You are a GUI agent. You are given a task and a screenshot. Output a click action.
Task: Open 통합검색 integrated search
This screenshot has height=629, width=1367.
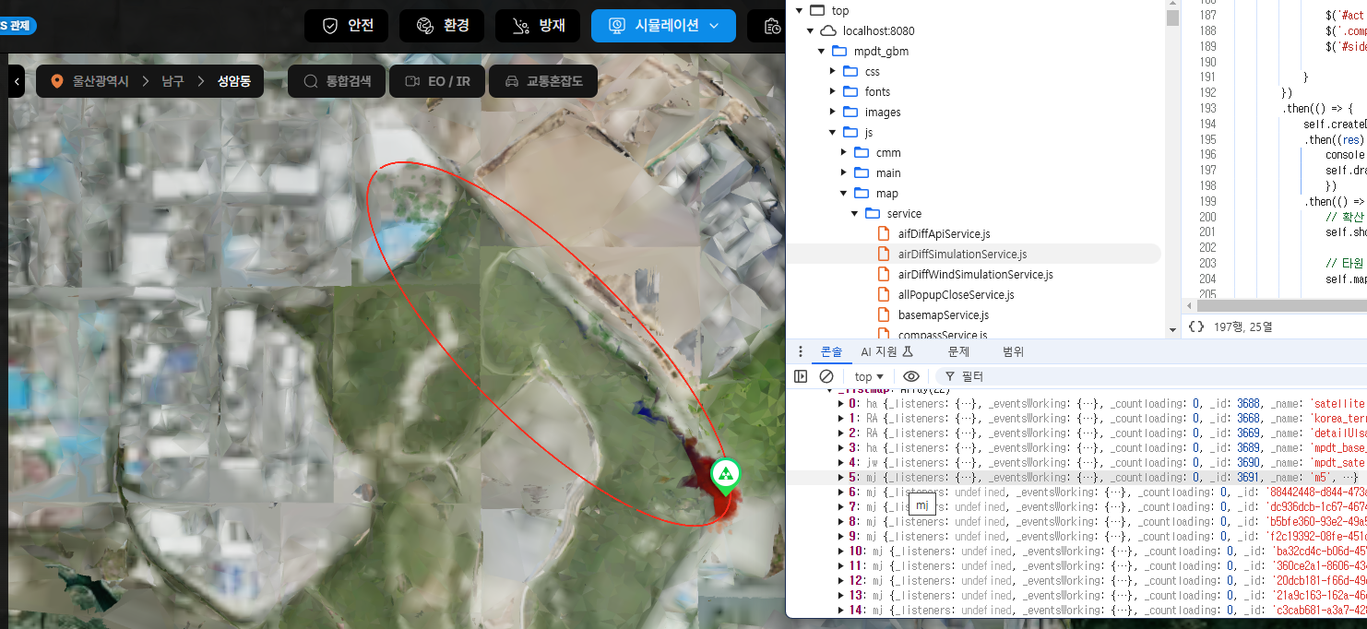point(337,81)
